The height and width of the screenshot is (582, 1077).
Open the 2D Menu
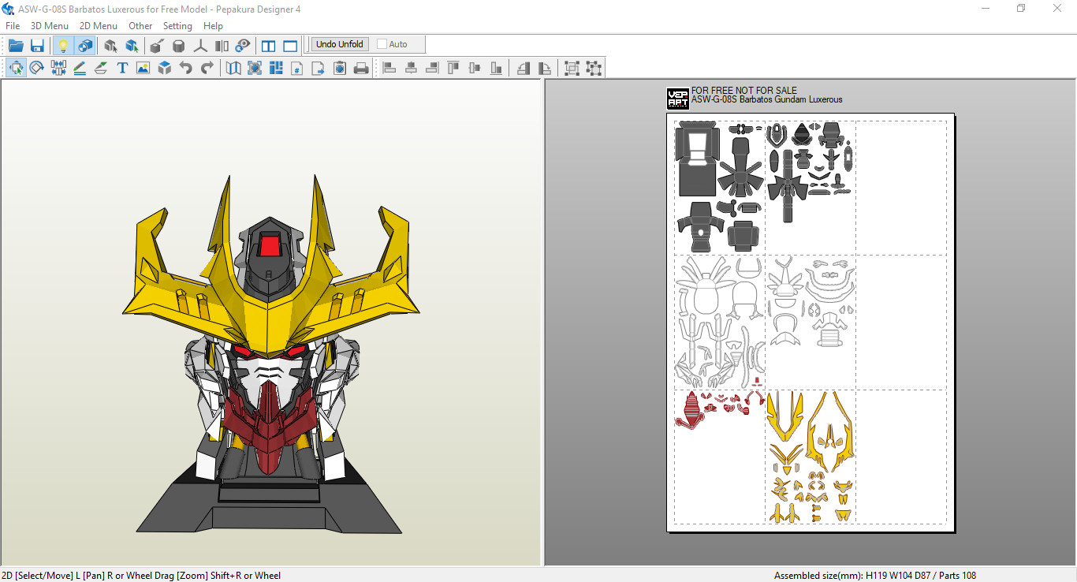click(99, 26)
